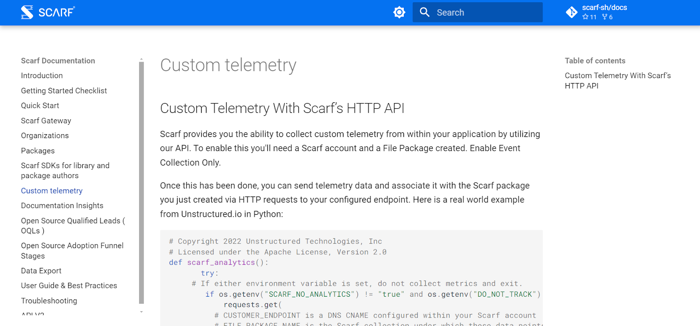Viewport: 700px width, 326px height.
Task: Open the Data Export page
Action: point(41,271)
